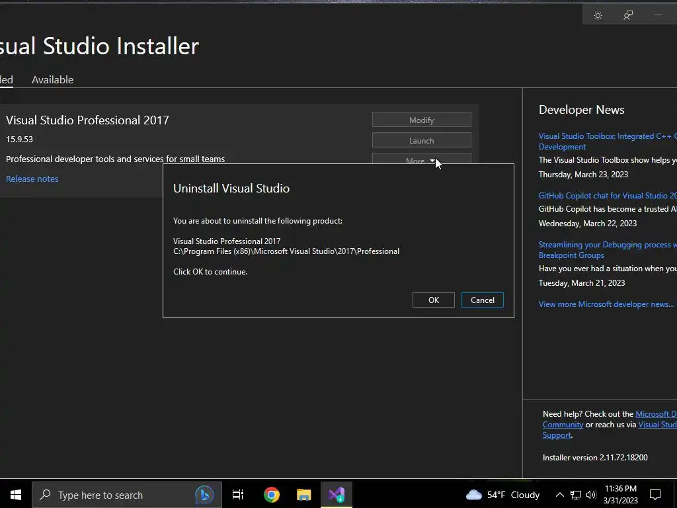Click 'Click OK to continue.' text
Image resolution: width=677 pixels, height=508 pixels.
click(x=210, y=272)
